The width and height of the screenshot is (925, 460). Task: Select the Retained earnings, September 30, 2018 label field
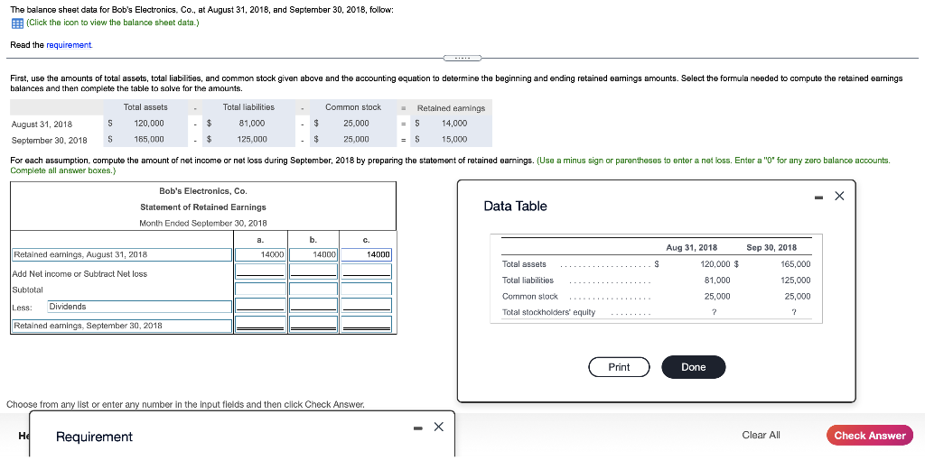point(122,326)
